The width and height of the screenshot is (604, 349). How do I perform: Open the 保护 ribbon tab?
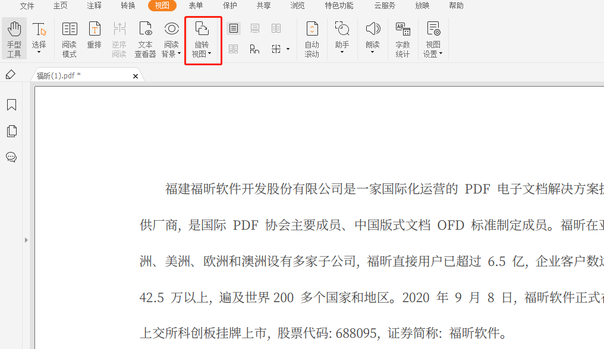(x=229, y=6)
